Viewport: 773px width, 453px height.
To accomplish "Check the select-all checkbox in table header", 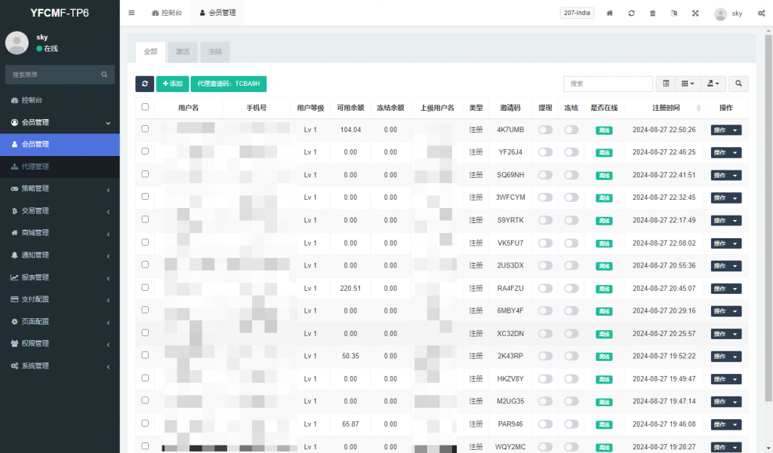I will pyautogui.click(x=145, y=107).
